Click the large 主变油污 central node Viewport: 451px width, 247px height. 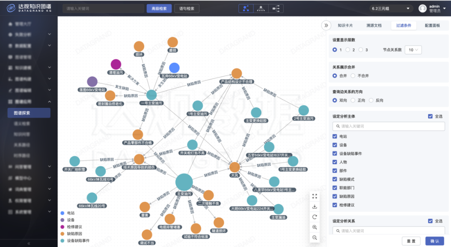tap(184, 182)
